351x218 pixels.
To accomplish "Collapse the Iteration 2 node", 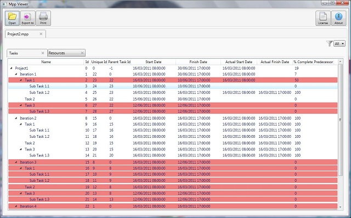I will tap(16, 118).
